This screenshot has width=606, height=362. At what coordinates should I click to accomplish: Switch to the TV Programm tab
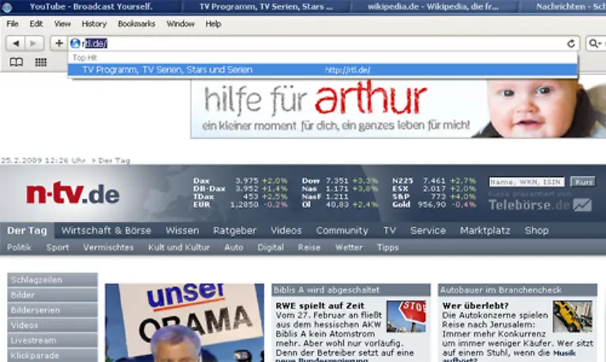(x=266, y=6)
